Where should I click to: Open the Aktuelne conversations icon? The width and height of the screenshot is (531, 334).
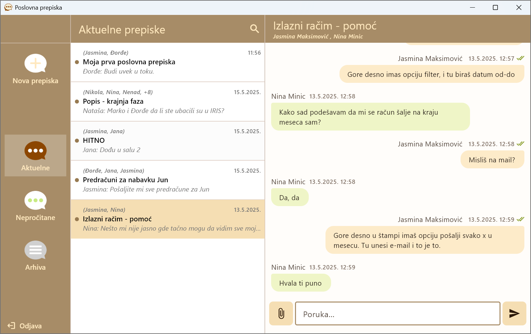[x=35, y=151]
